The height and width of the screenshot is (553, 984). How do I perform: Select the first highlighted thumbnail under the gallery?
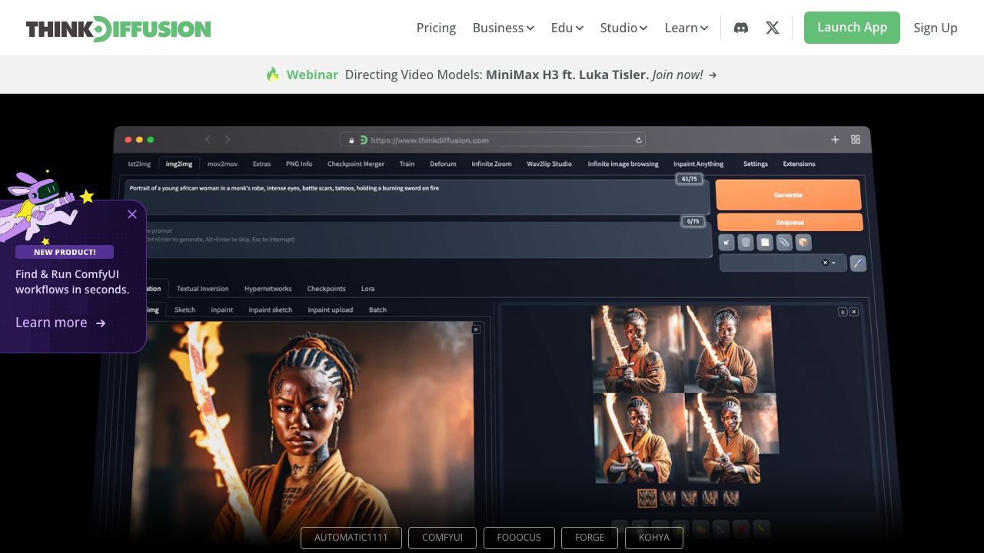coord(647,498)
